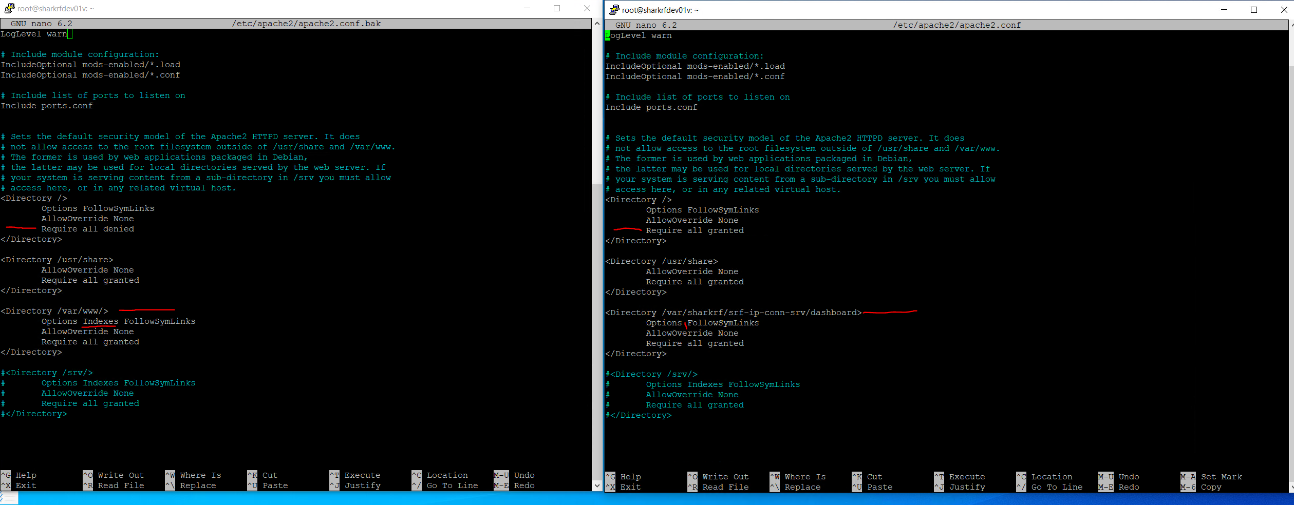Click '/etc/apache2/apache2.conf.bak' nano title in left window

306,24
